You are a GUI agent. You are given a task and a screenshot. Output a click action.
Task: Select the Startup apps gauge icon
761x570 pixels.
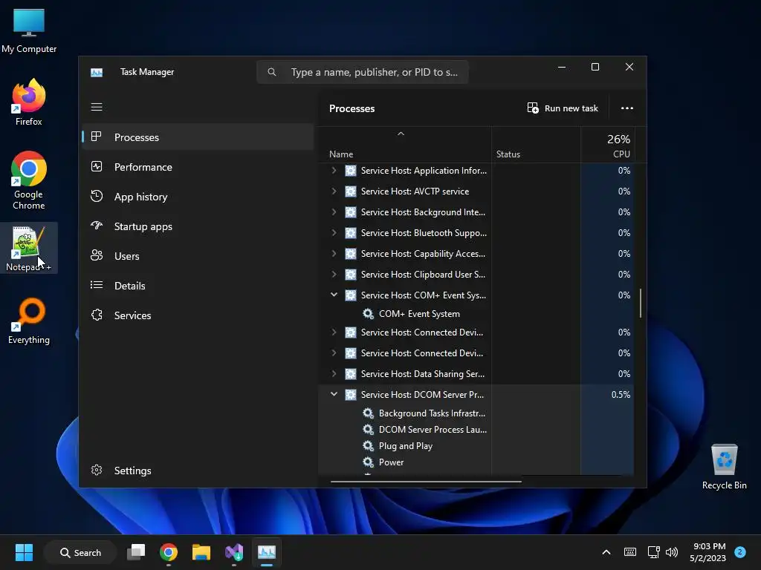click(x=97, y=226)
